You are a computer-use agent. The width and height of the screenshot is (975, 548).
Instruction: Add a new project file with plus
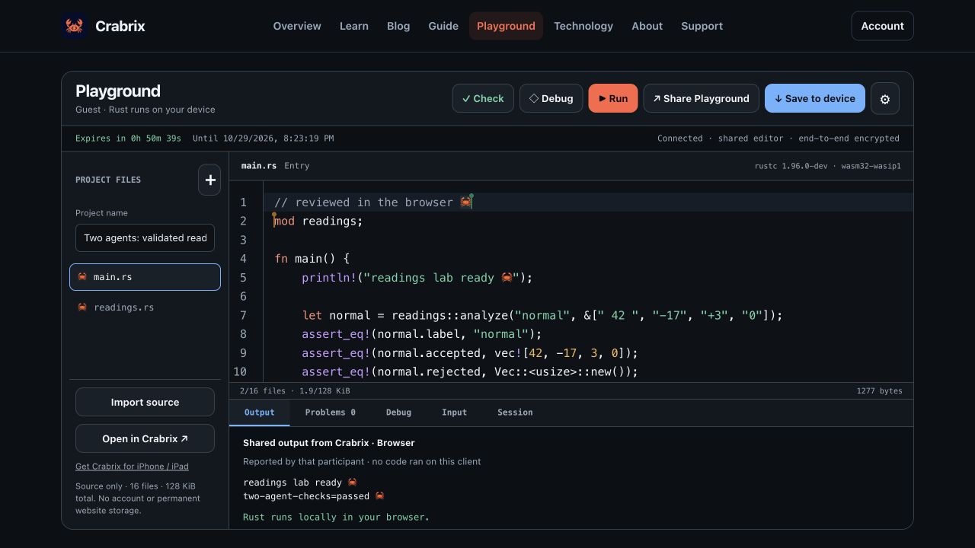[x=209, y=180]
